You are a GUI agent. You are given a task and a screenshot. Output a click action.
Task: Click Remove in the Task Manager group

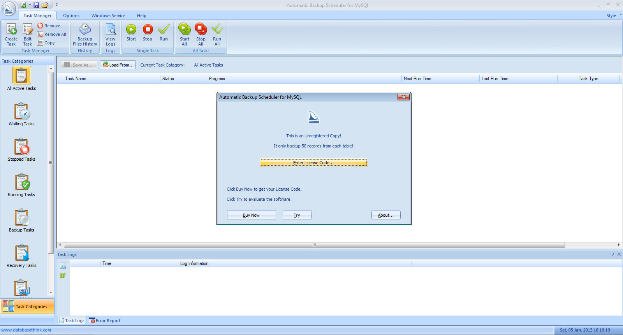(49, 26)
